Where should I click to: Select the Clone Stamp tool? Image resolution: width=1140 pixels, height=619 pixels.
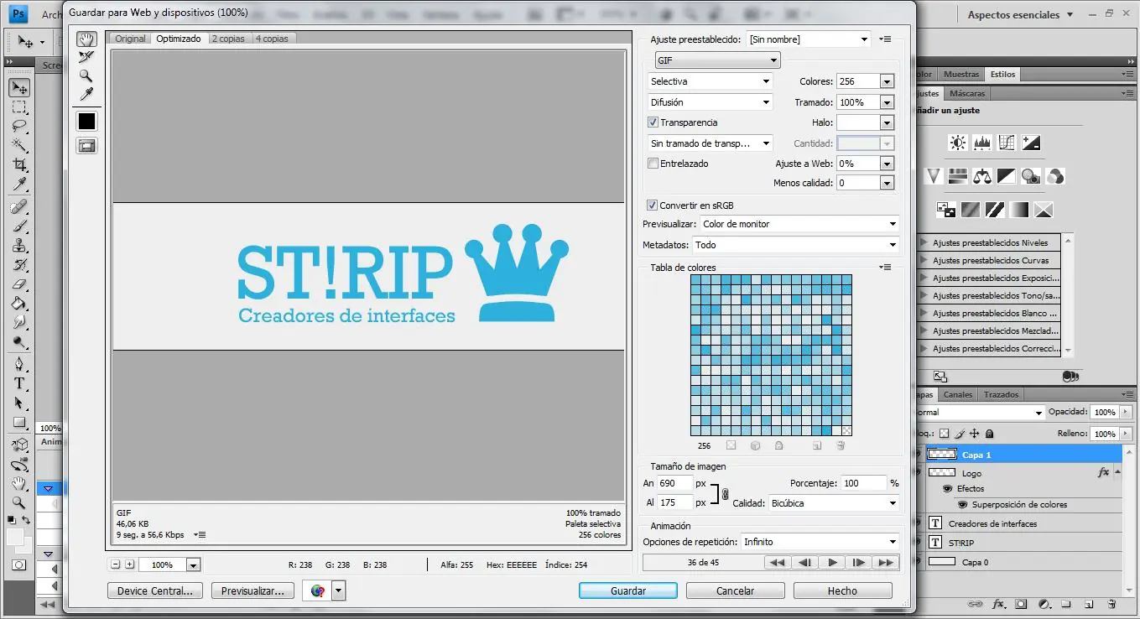tap(19, 246)
